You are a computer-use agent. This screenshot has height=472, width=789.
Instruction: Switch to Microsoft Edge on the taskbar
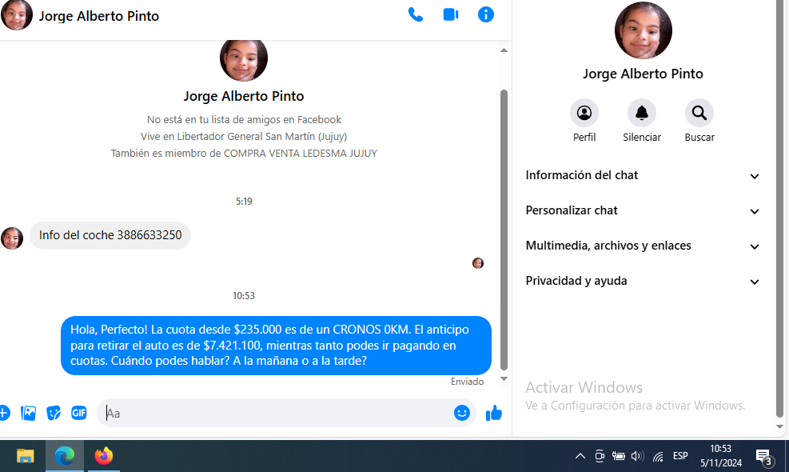coord(65,456)
